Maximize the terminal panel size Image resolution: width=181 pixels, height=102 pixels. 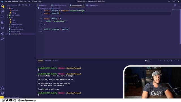point(175,61)
